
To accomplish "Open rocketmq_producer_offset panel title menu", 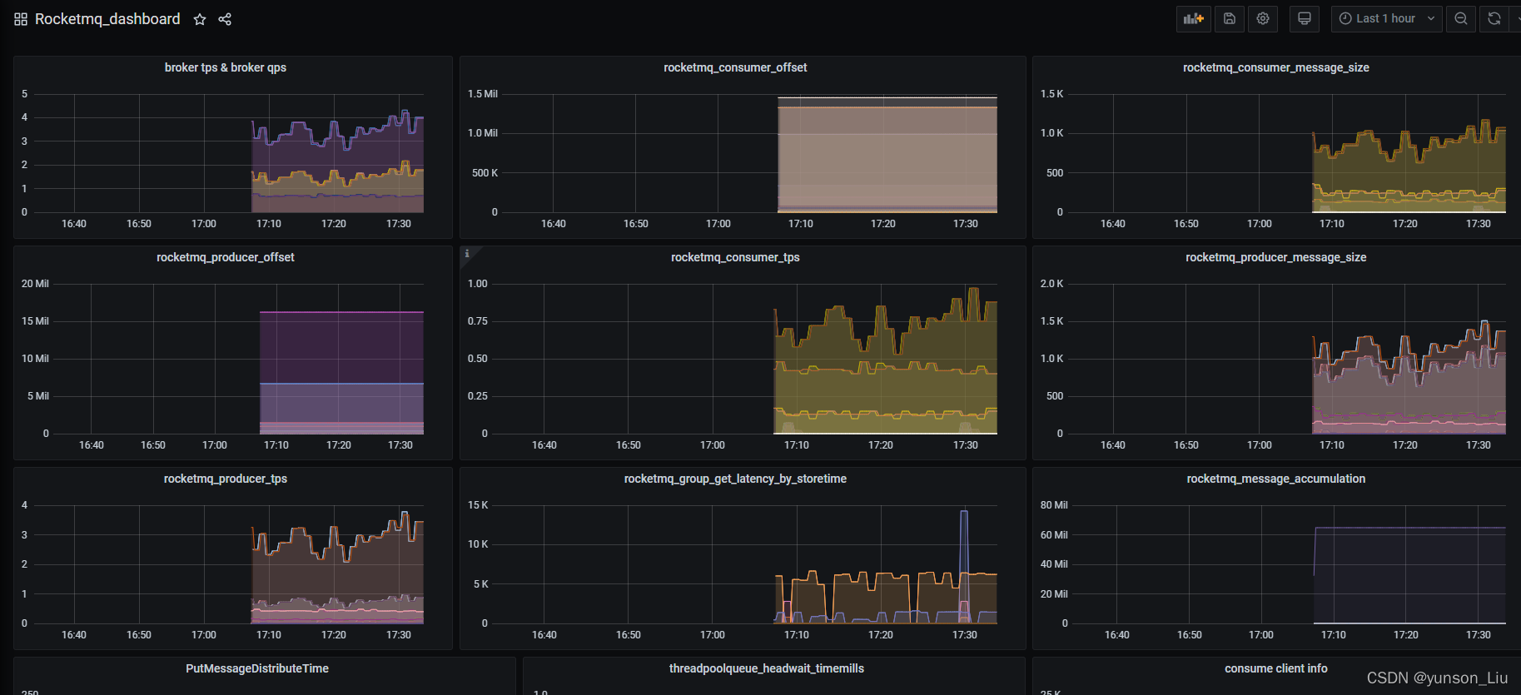I will click(x=226, y=257).
